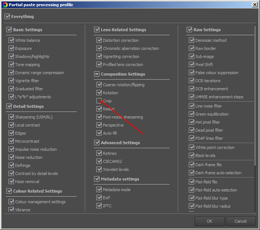Click the vertical scrollbar on right edge
Viewport: 260px width, 230px height.
(x=255, y=95)
